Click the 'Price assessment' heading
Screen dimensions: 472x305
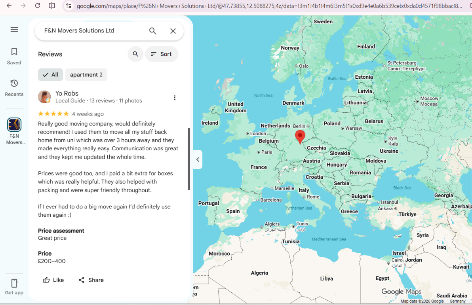61,231
